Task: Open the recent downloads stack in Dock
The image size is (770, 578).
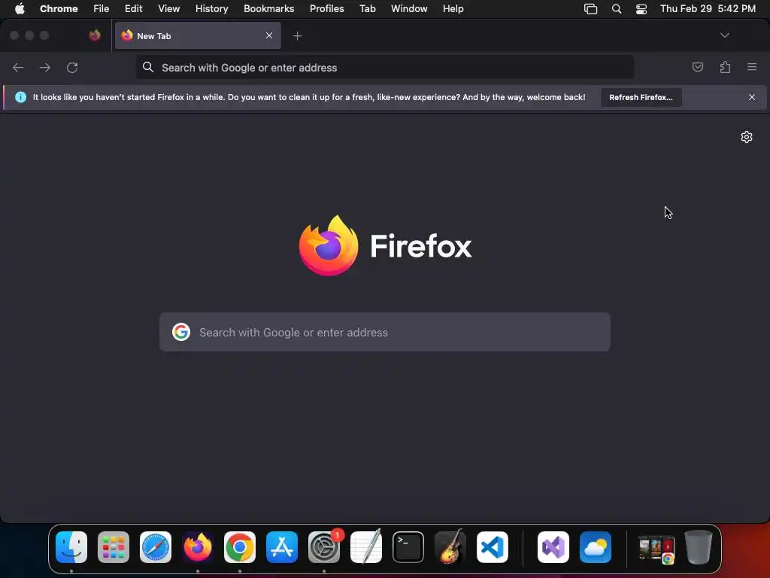Action: tap(656, 549)
